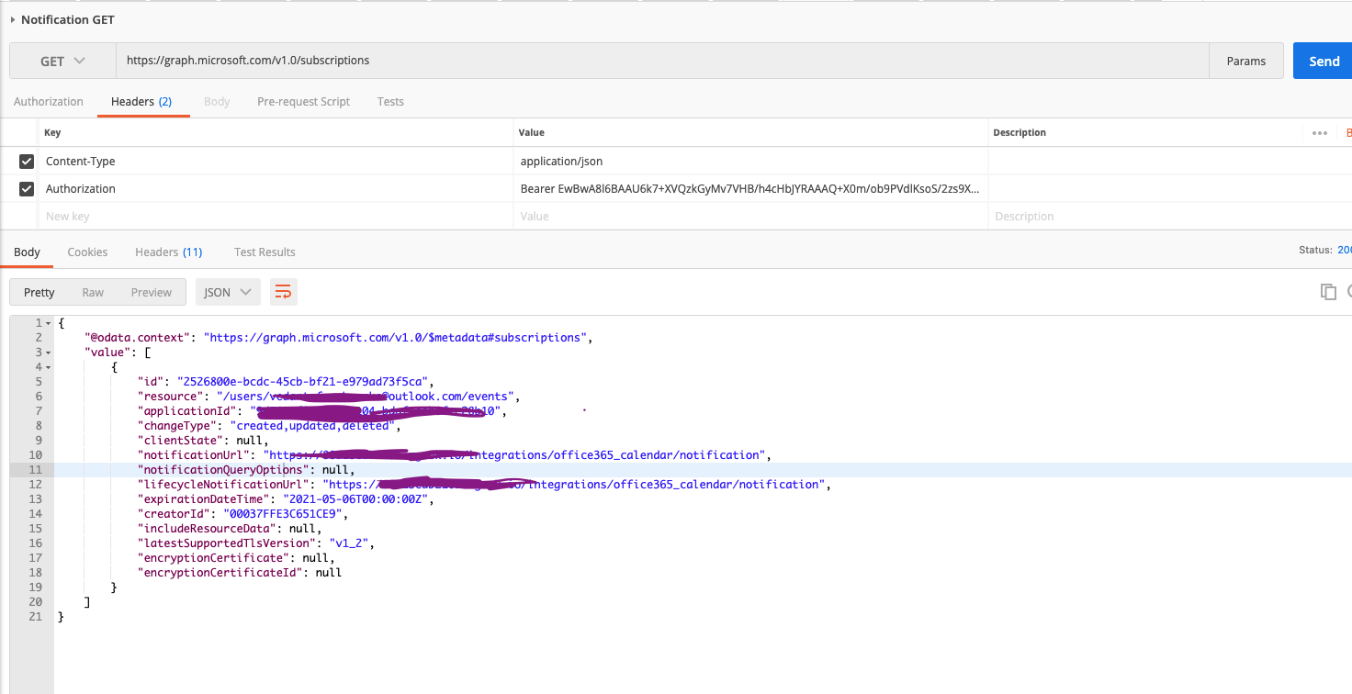Open the three-dots headers options menu
The image size is (1352, 694).
(x=1320, y=133)
